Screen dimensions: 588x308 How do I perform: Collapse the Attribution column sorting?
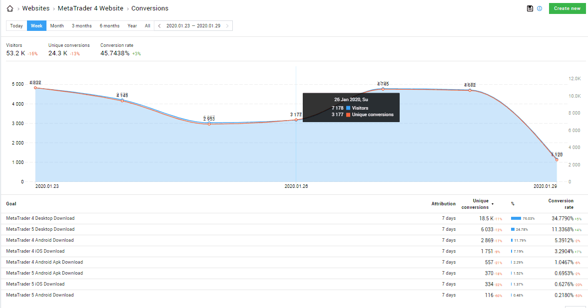point(444,203)
